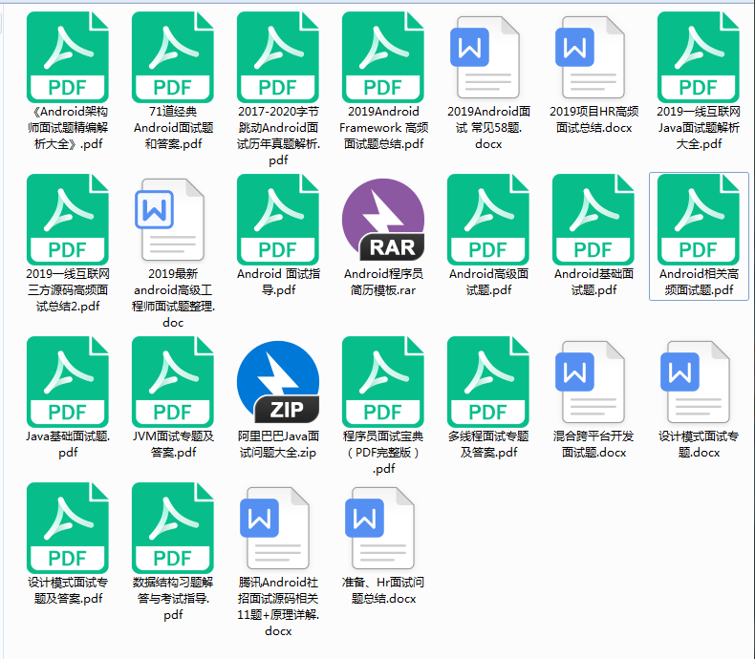The image size is (755, 659).
Task: Click the Android高级面试题.pdf icon
Action: [x=488, y=220]
